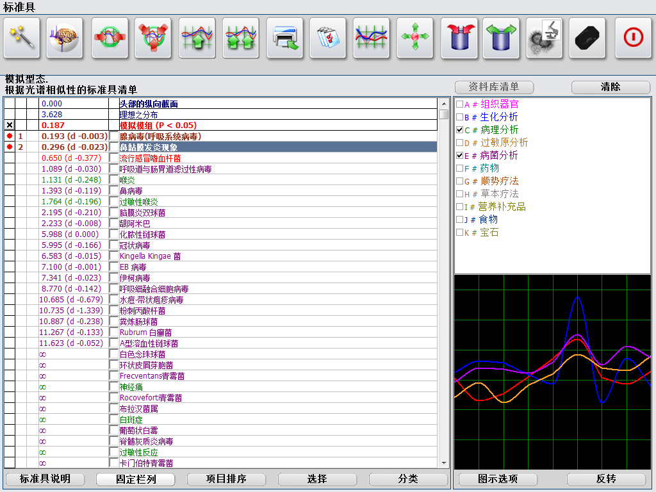The width and height of the screenshot is (656, 492).
Task: Check the box for 鼻黏膜发炎现象 row
Action: (x=113, y=147)
